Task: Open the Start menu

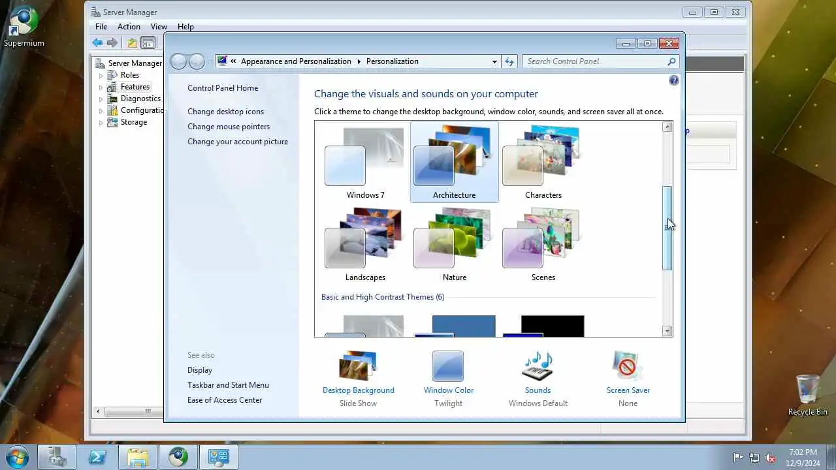Action: 16,456
